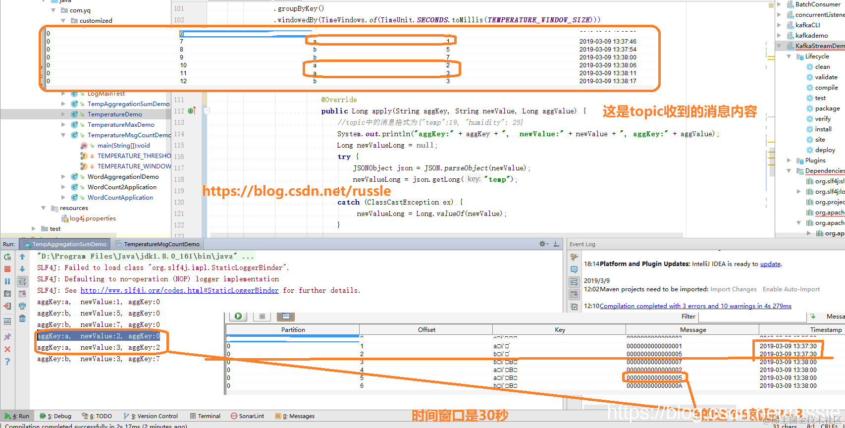The width and height of the screenshot is (845, 428).
Task: Click Import Changes in the Event Log
Action: 733,289
